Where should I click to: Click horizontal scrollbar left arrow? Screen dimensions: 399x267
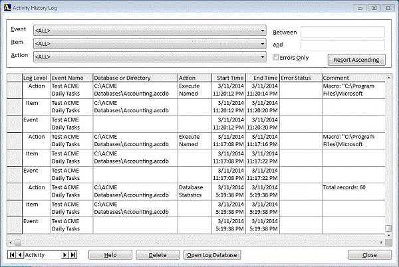point(11,242)
